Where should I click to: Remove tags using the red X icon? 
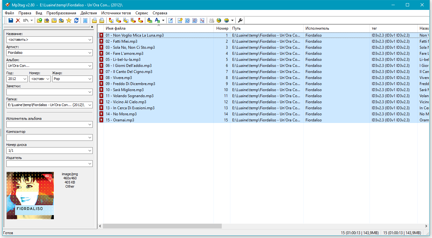(x=18, y=20)
